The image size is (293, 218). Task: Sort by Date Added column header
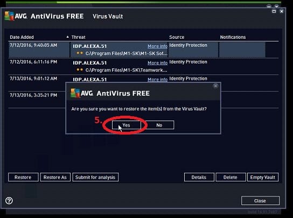(22, 37)
